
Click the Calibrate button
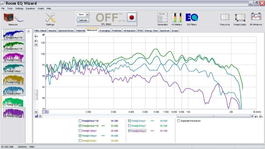pos(83,20)
